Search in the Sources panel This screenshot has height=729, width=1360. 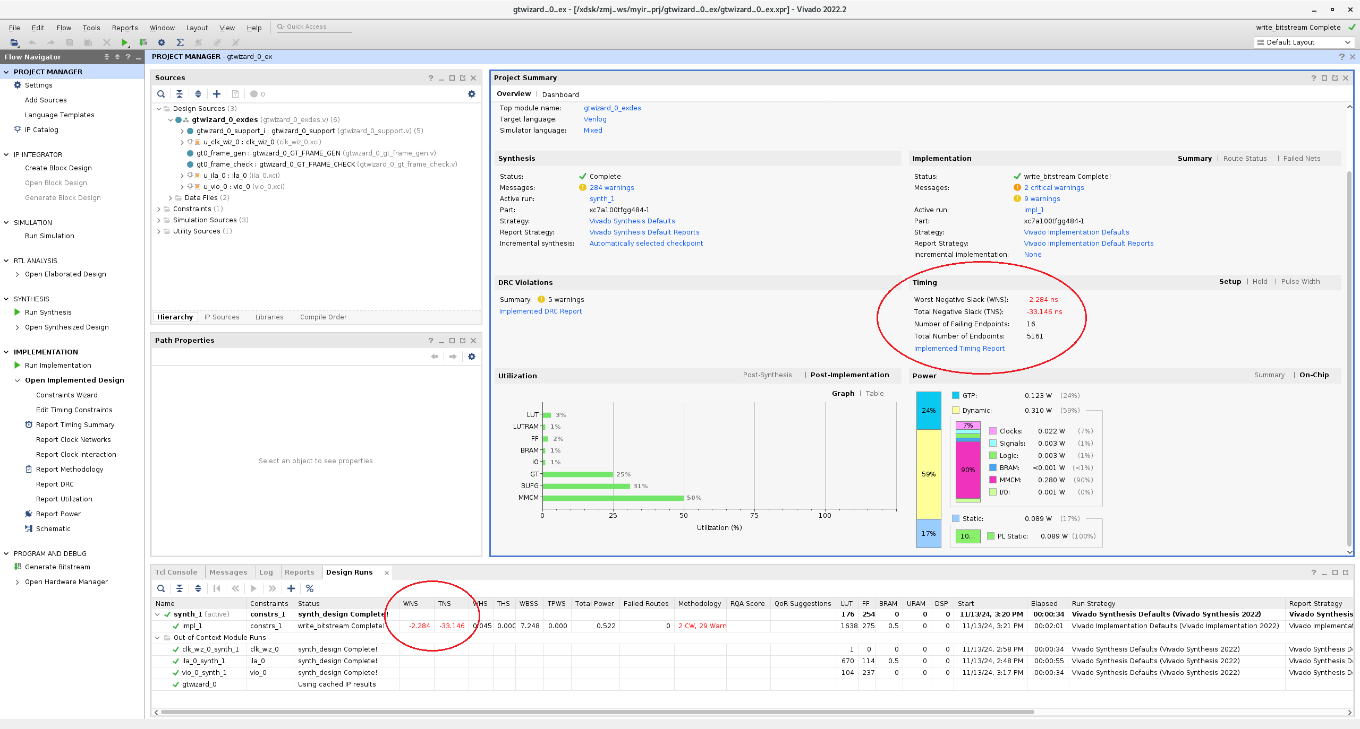point(161,94)
